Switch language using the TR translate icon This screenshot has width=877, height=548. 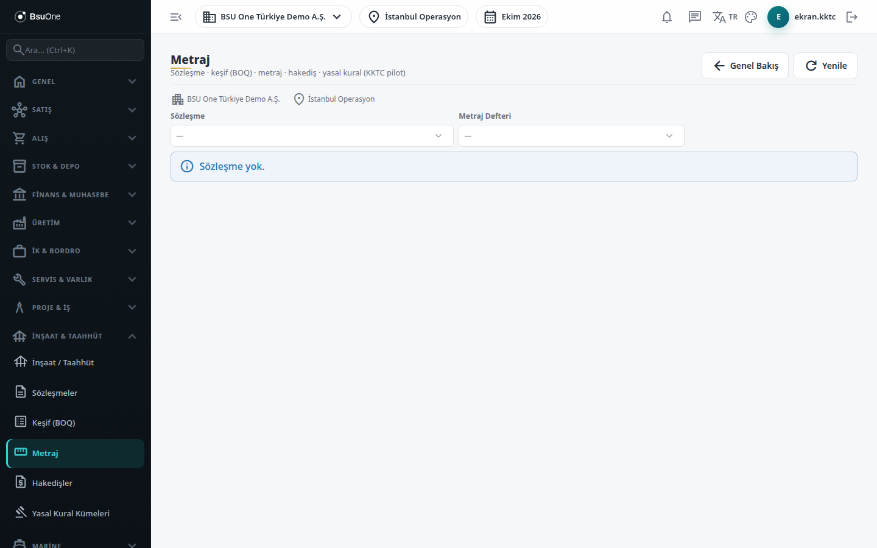[725, 17]
